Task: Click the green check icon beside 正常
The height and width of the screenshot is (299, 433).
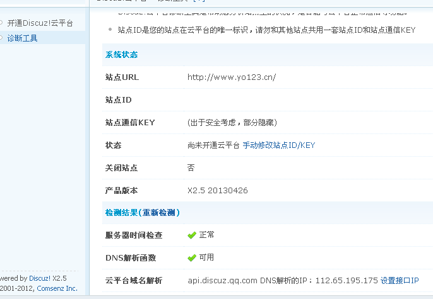Action: point(192,235)
